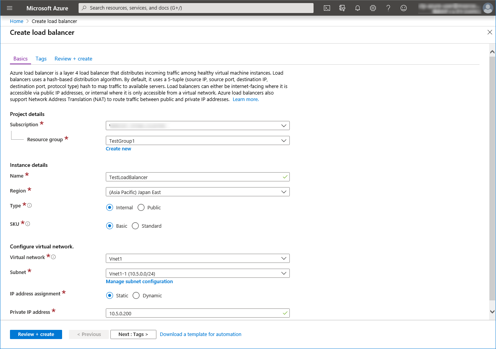Click the feedback smiley icon
The height and width of the screenshot is (349, 496).
[404, 8]
